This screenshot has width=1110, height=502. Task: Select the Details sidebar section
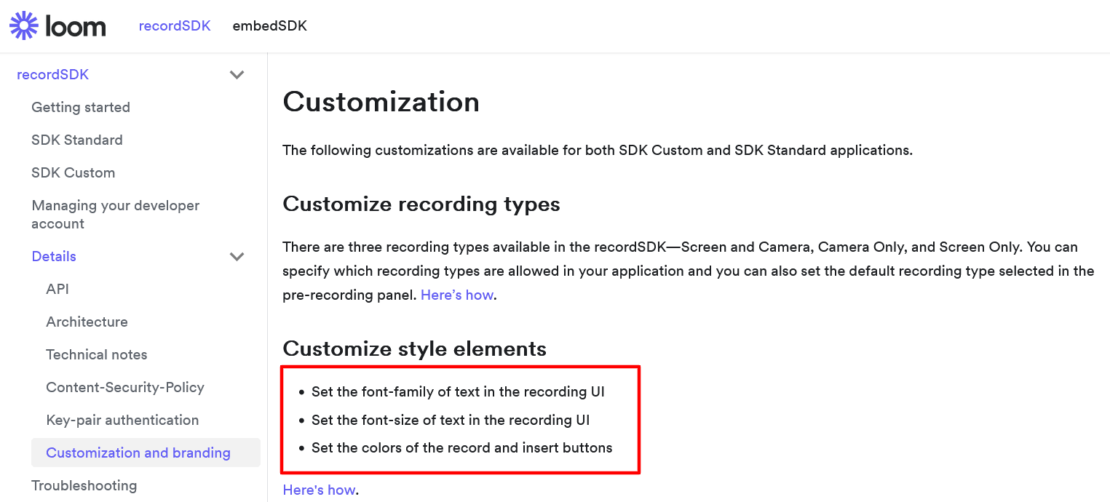tap(54, 257)
